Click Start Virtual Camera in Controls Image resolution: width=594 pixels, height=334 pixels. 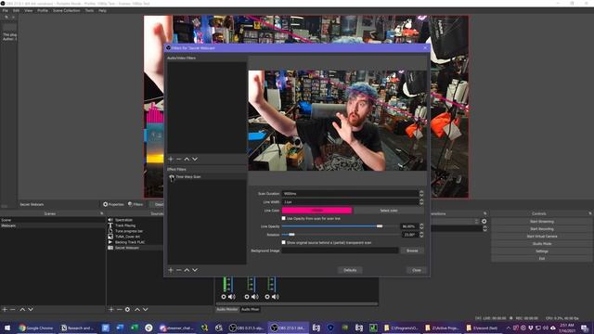(x=542, y=237)
